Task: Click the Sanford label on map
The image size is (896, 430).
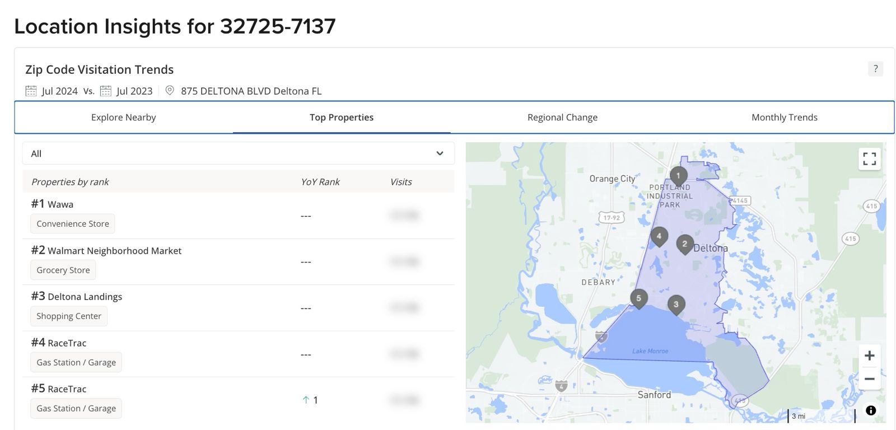Action: click(x=654, y=394)
